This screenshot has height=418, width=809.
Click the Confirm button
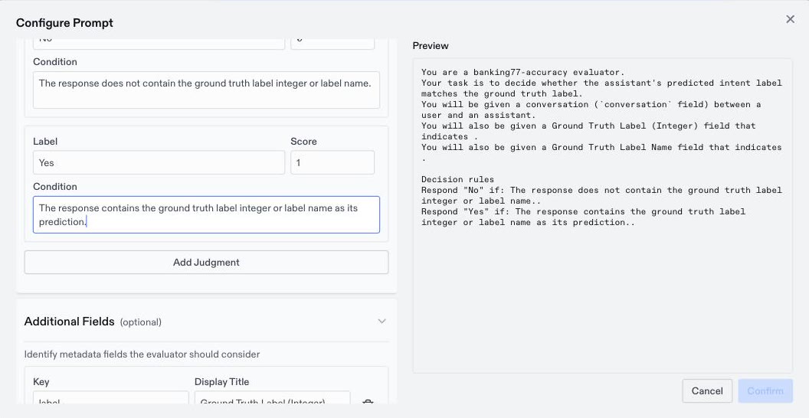(x=765, y=390)
